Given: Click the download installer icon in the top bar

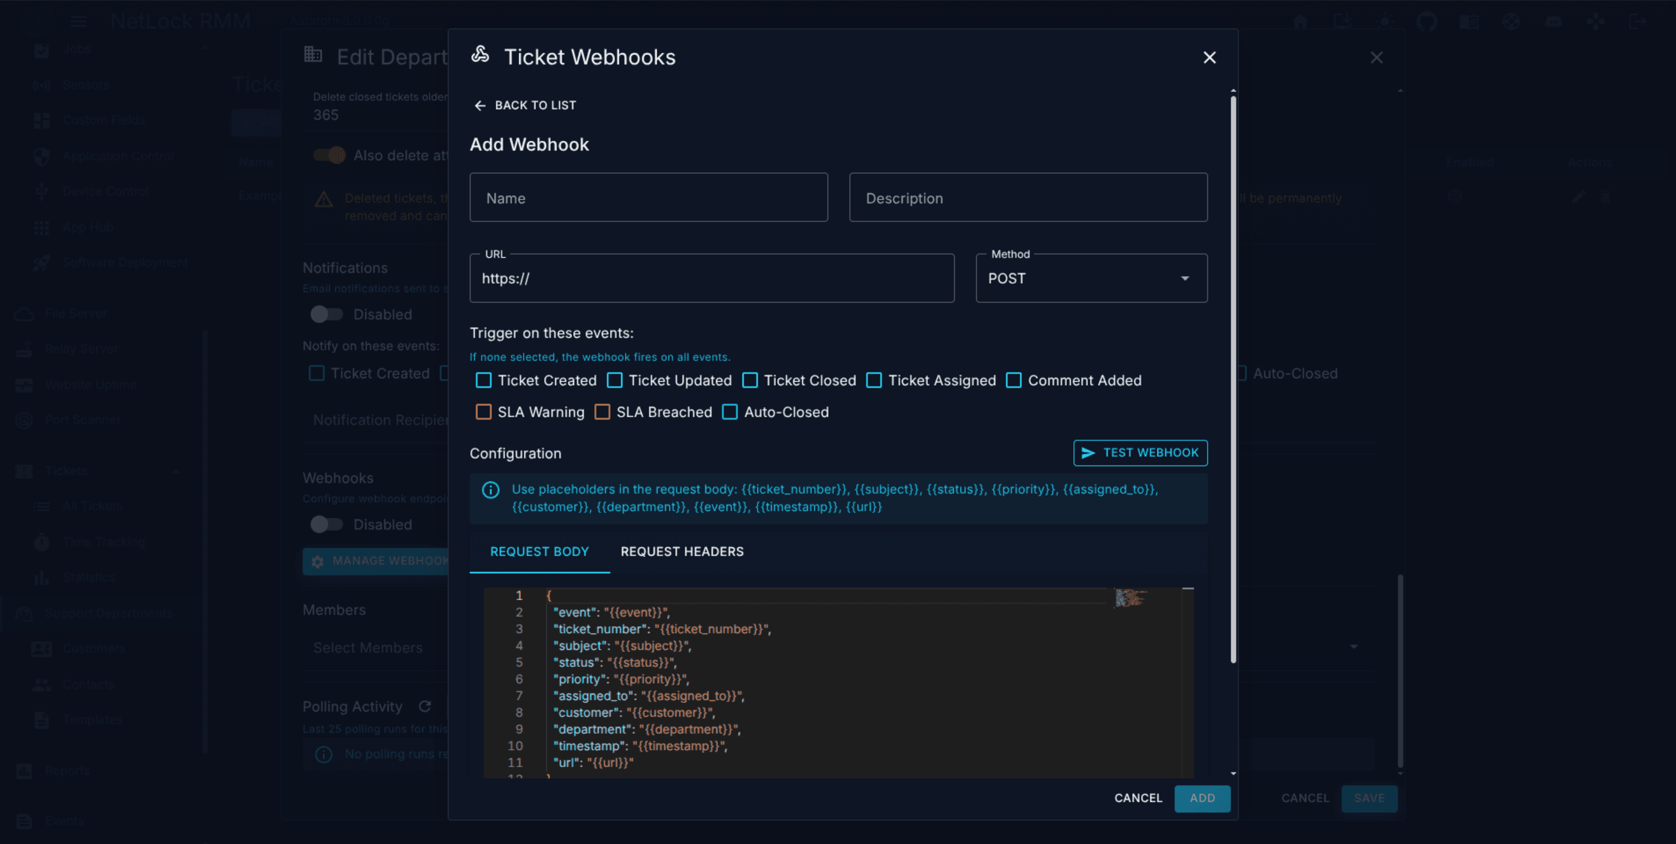Looking at the screenshot, I should coord(1342,21).
